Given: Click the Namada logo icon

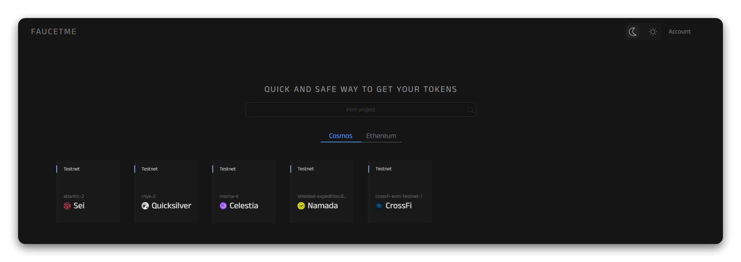Looking at the screenshot, I should [301, 206].
